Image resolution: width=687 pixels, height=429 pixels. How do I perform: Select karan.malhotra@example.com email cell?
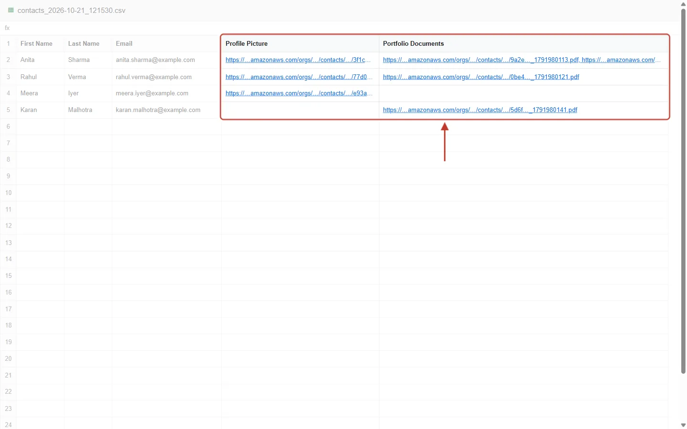(167, 110)
